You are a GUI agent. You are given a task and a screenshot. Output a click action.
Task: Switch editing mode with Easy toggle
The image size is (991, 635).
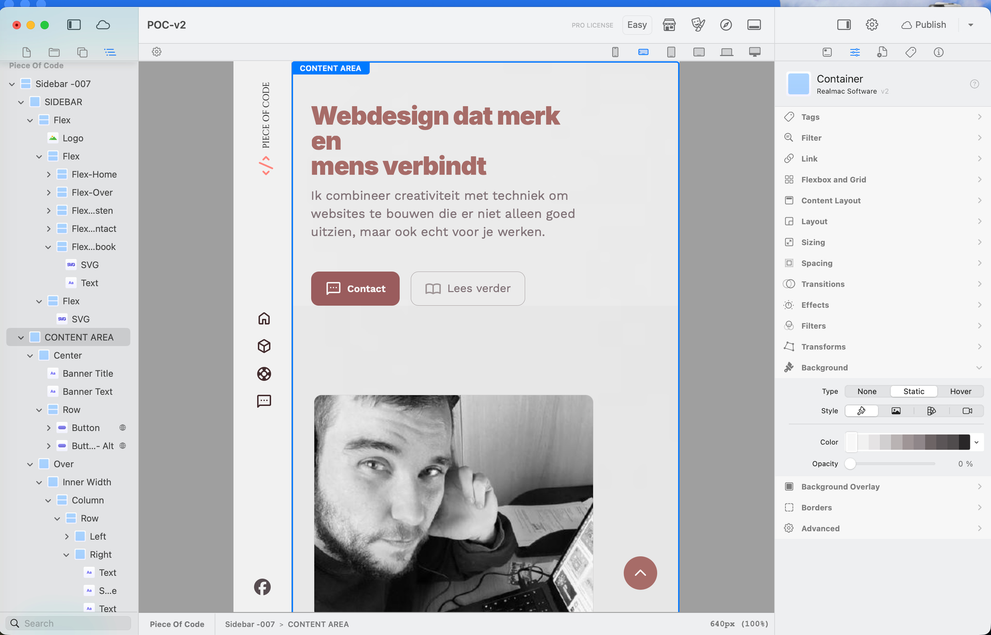[x=636, y=25]
